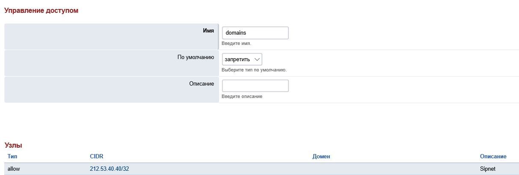Sort nodes by the CIDR column header
Screen dimensions: 519x175
97,157
